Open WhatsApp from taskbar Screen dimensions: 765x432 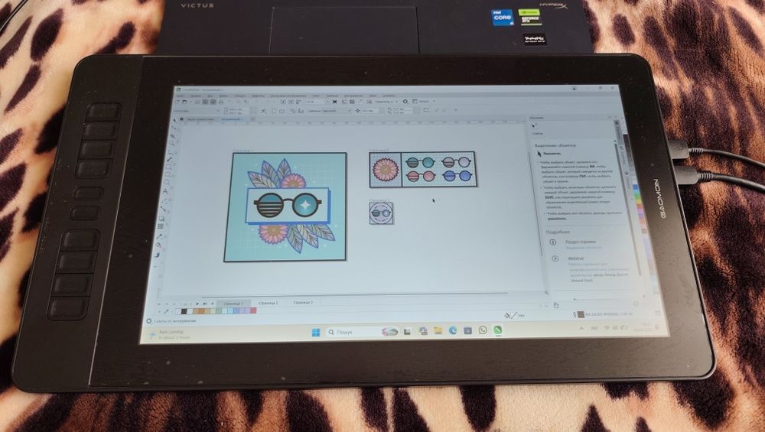click(x=483, y=330)
